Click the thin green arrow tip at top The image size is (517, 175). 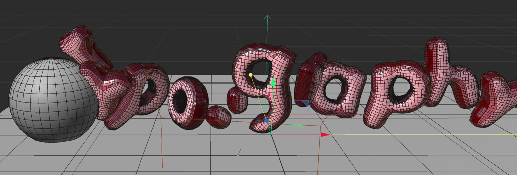click(267, 16)
